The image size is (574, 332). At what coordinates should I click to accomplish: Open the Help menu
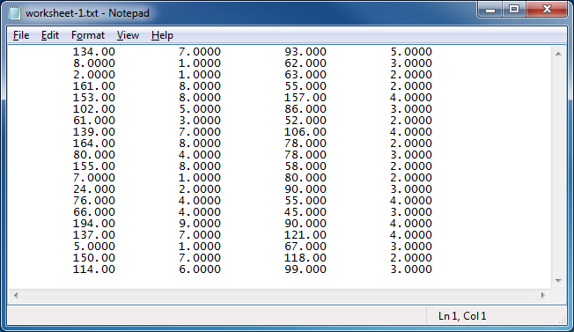point(162,35)
